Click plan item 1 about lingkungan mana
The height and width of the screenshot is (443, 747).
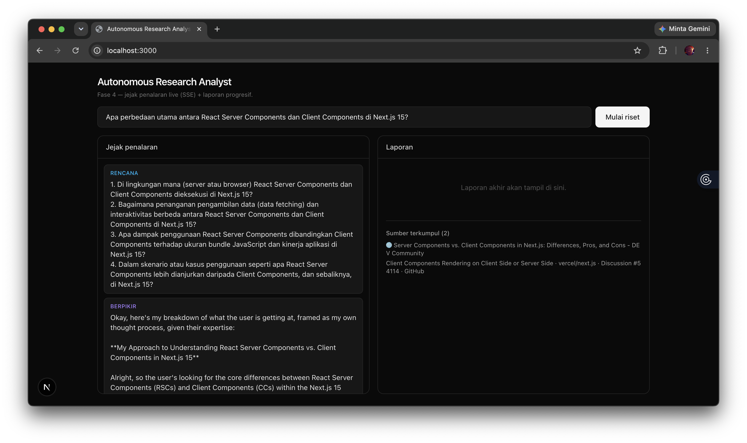(231, 189)
